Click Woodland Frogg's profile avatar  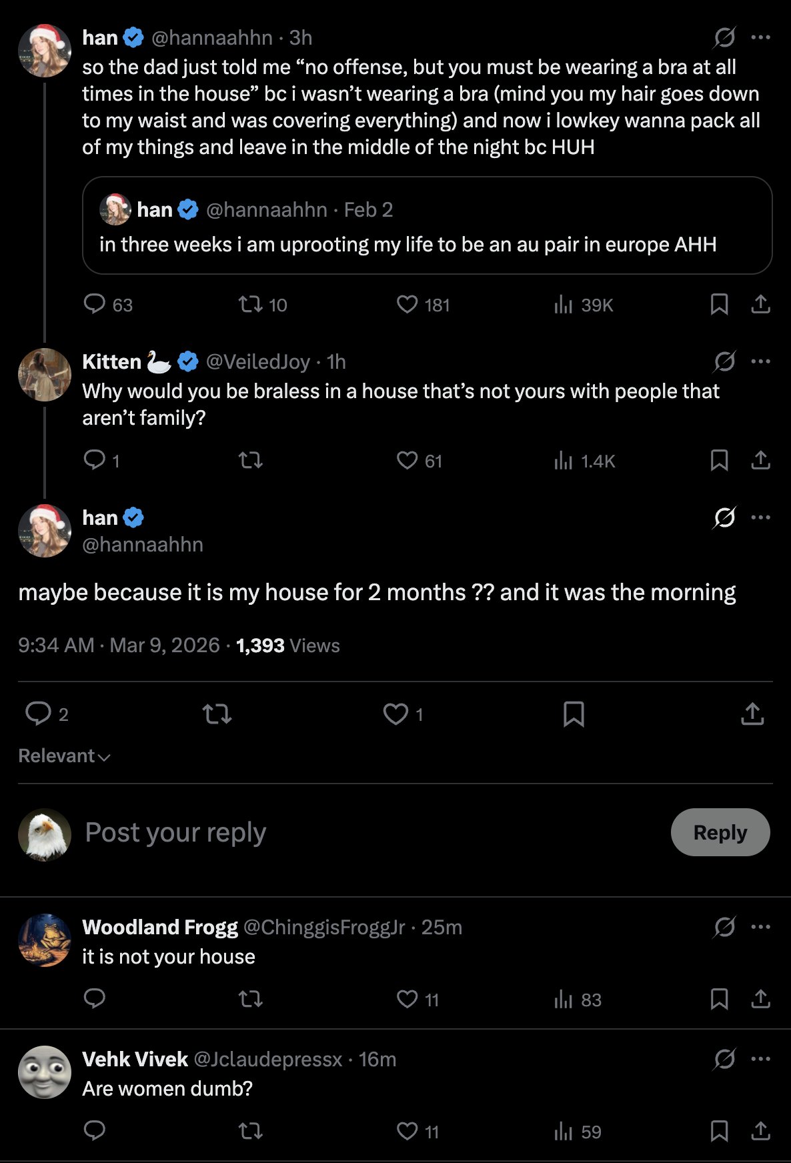click(x=45, y=940)
